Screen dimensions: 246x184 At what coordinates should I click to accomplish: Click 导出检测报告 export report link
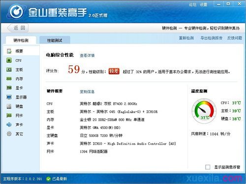point(212,38)
